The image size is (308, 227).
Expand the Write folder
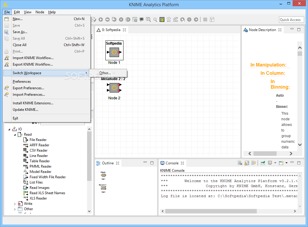tap(15, 204)
